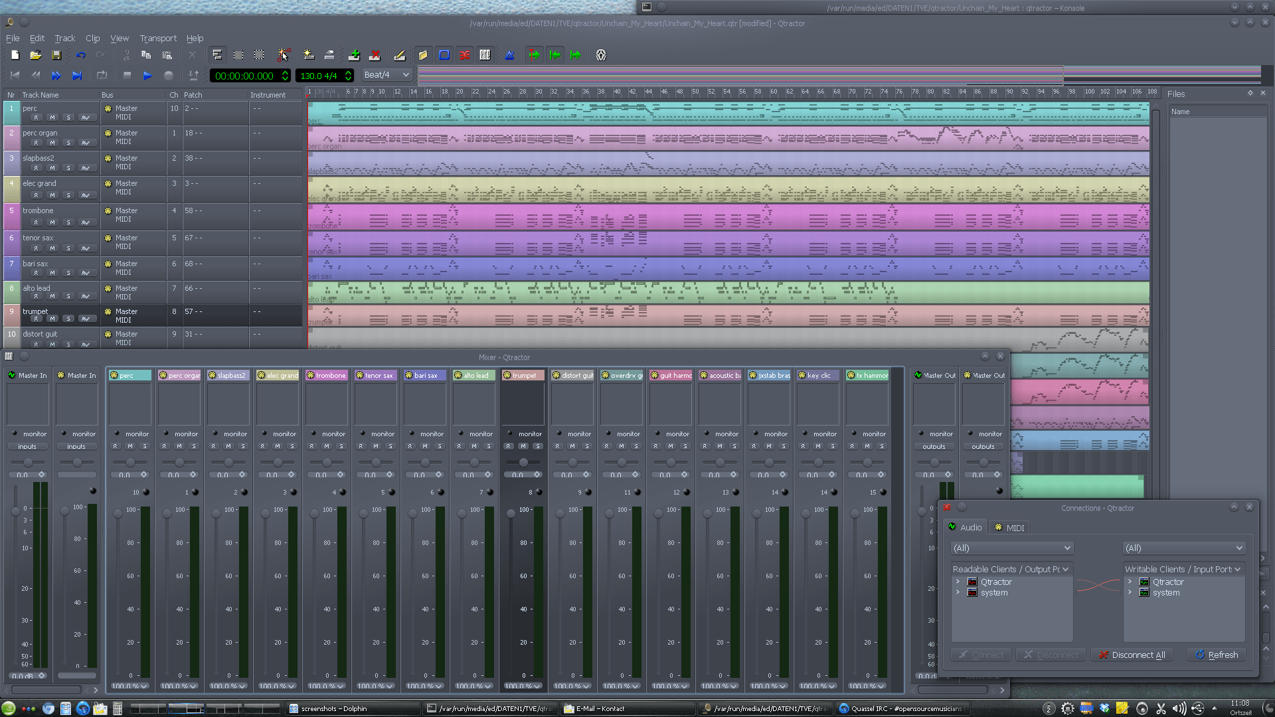The width and height of the screenshot is (1275, 717).
Task: Open the Transport menu
Action: [157, 39]
